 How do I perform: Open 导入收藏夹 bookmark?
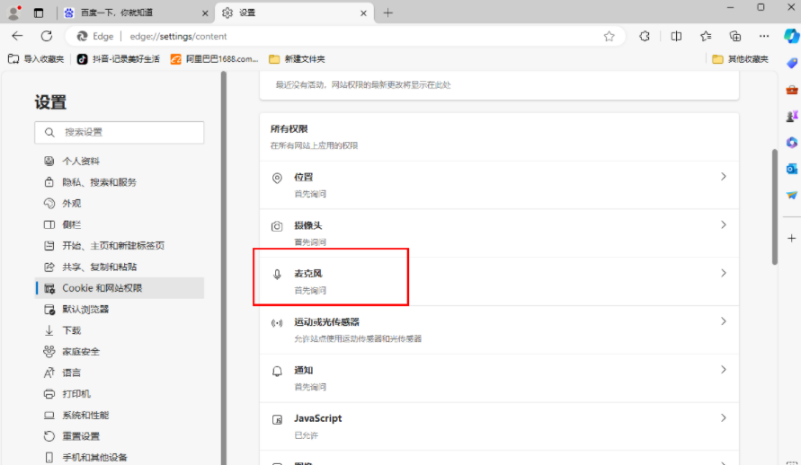pos(36,59)
